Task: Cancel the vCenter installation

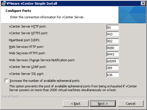Action: (x=131, y=104)
